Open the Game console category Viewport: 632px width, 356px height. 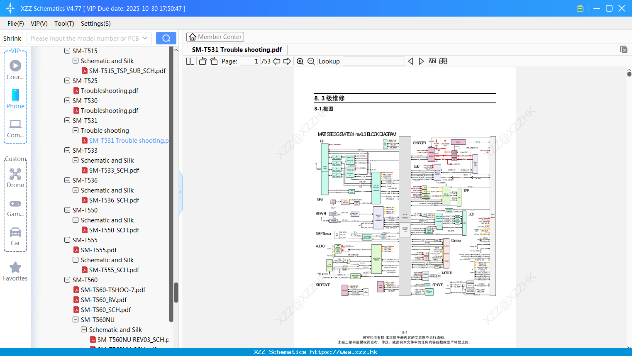[x=15, y=207]
